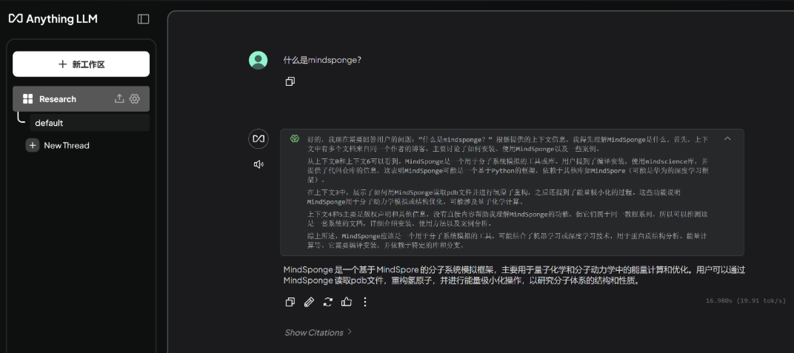Click reasoning paragraph starting 综上所述
The image size is (794, 353).
[507, 241]
